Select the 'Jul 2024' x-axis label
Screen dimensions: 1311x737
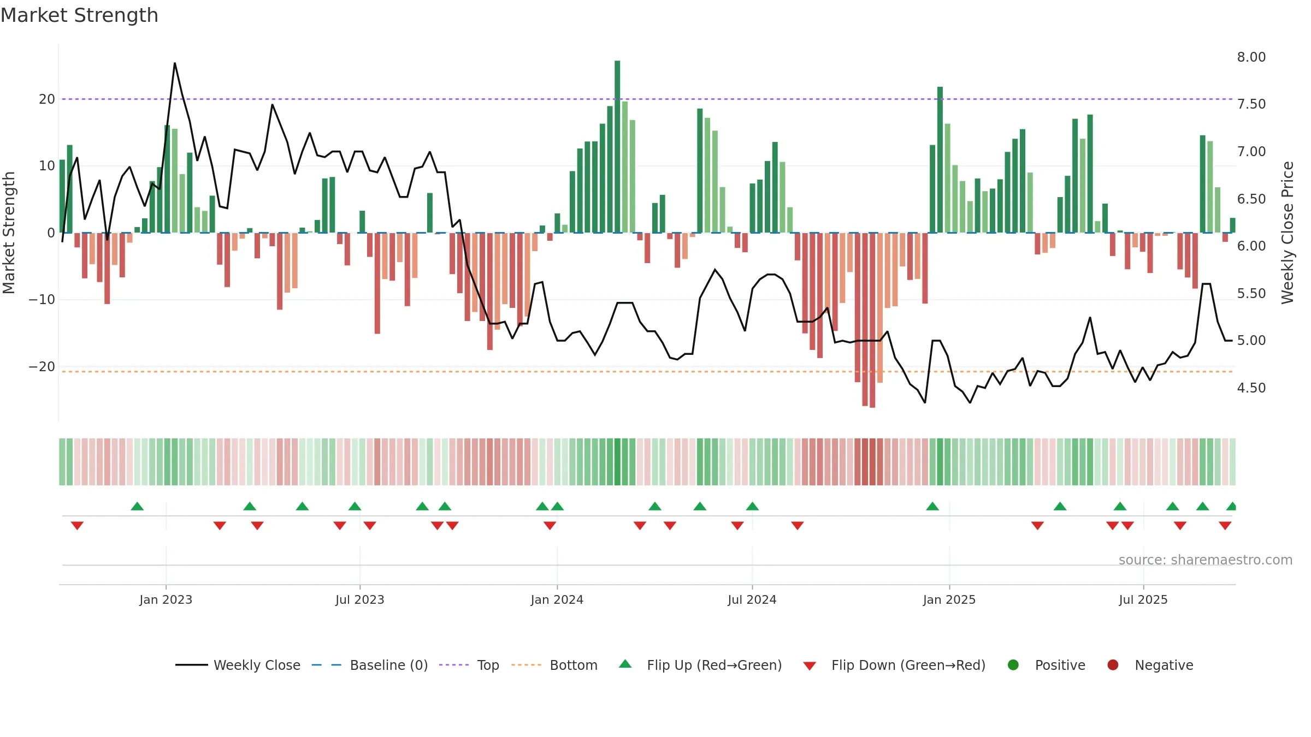752,599
